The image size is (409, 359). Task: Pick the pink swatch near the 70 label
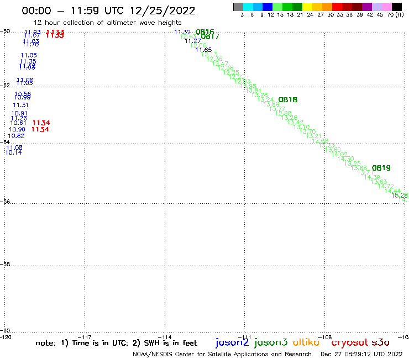(386, 7)
